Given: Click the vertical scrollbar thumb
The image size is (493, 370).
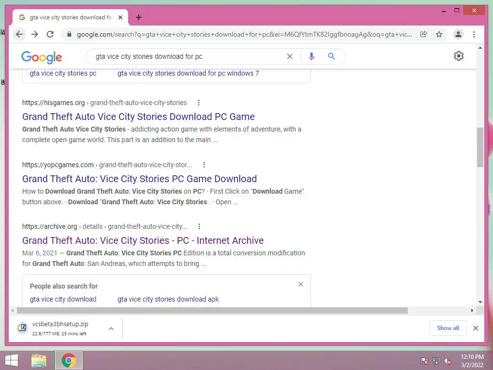Looking at the screenshot, I should [x=480, y=147].
